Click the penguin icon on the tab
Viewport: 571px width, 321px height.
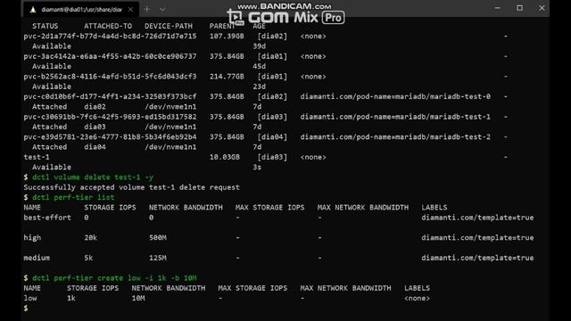[x=33, y=10]
